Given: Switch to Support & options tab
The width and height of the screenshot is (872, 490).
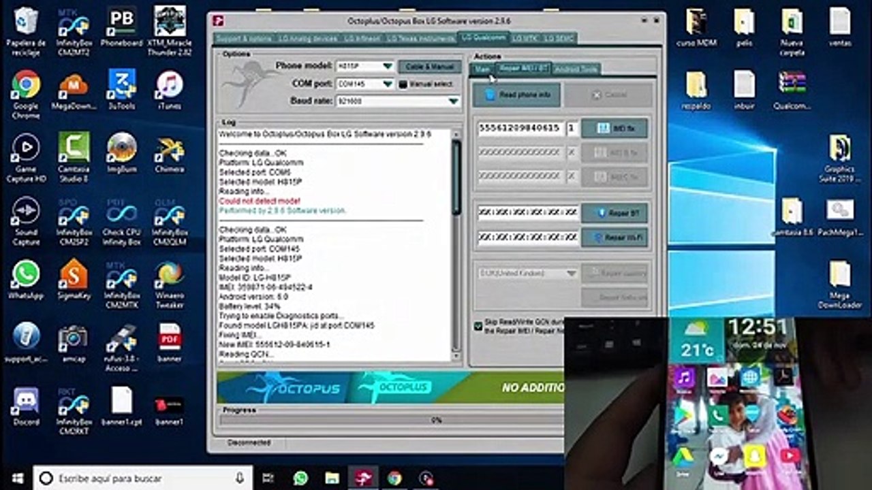Looking at the screenshot, I should click(243, 39).
